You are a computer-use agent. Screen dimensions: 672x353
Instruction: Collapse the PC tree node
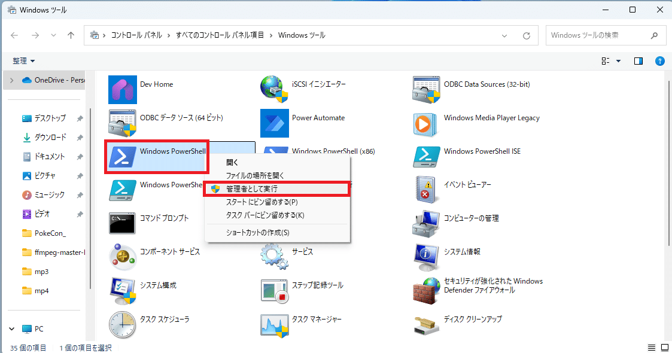(x=11, y=329)
